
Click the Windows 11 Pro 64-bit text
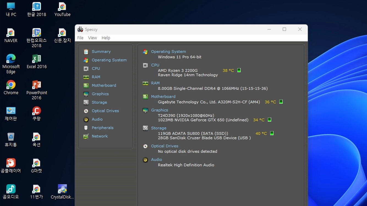[180, 57]
